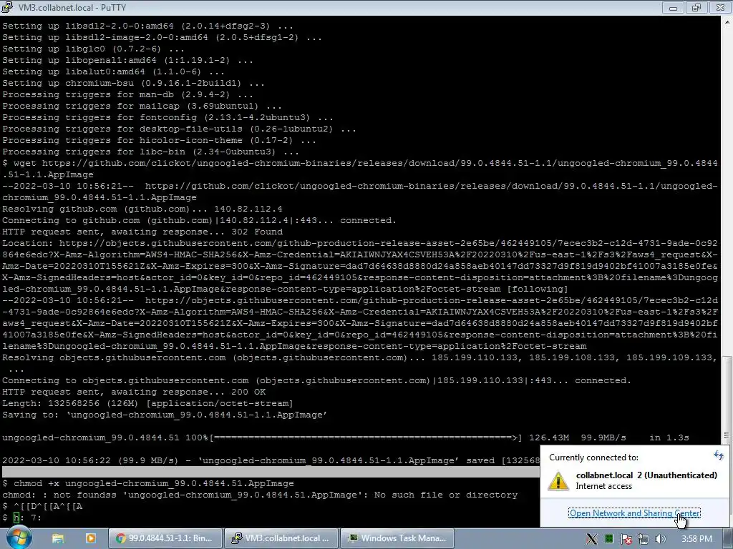Viewport: 733px width, 549px height.
Task: Click 'Length: 132568256 (126M)' line
Action: click(147, 403)
